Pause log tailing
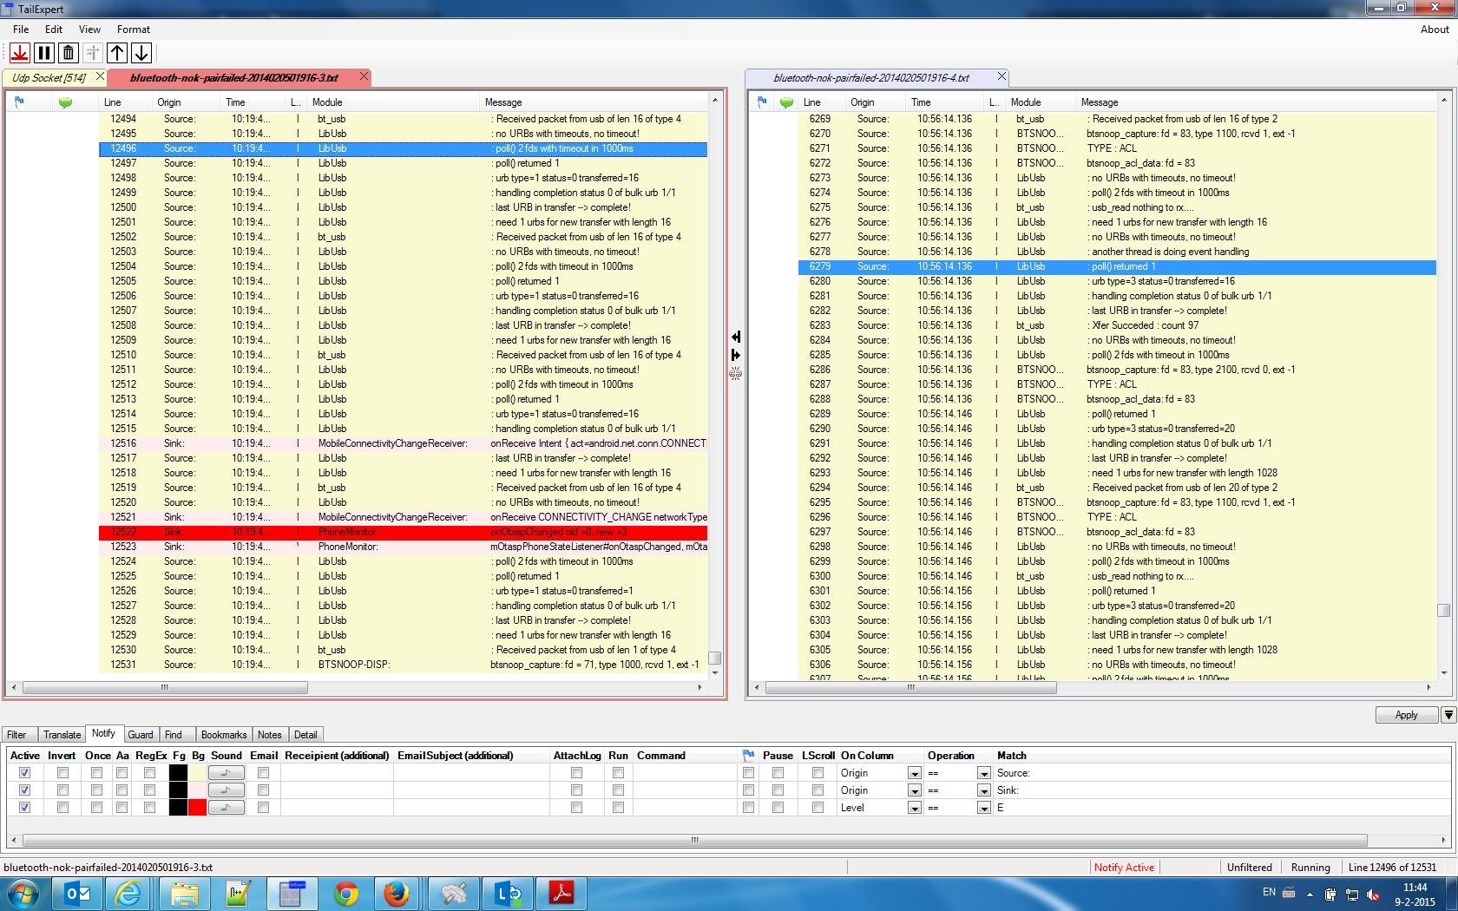The width and height of the screenshot is (1458, 911). tap(43, 53)
